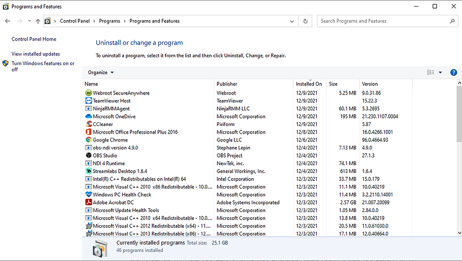462x261 pixels.
Task: Click the NDI 4 Runtime icon
Action: coord(89,164)
